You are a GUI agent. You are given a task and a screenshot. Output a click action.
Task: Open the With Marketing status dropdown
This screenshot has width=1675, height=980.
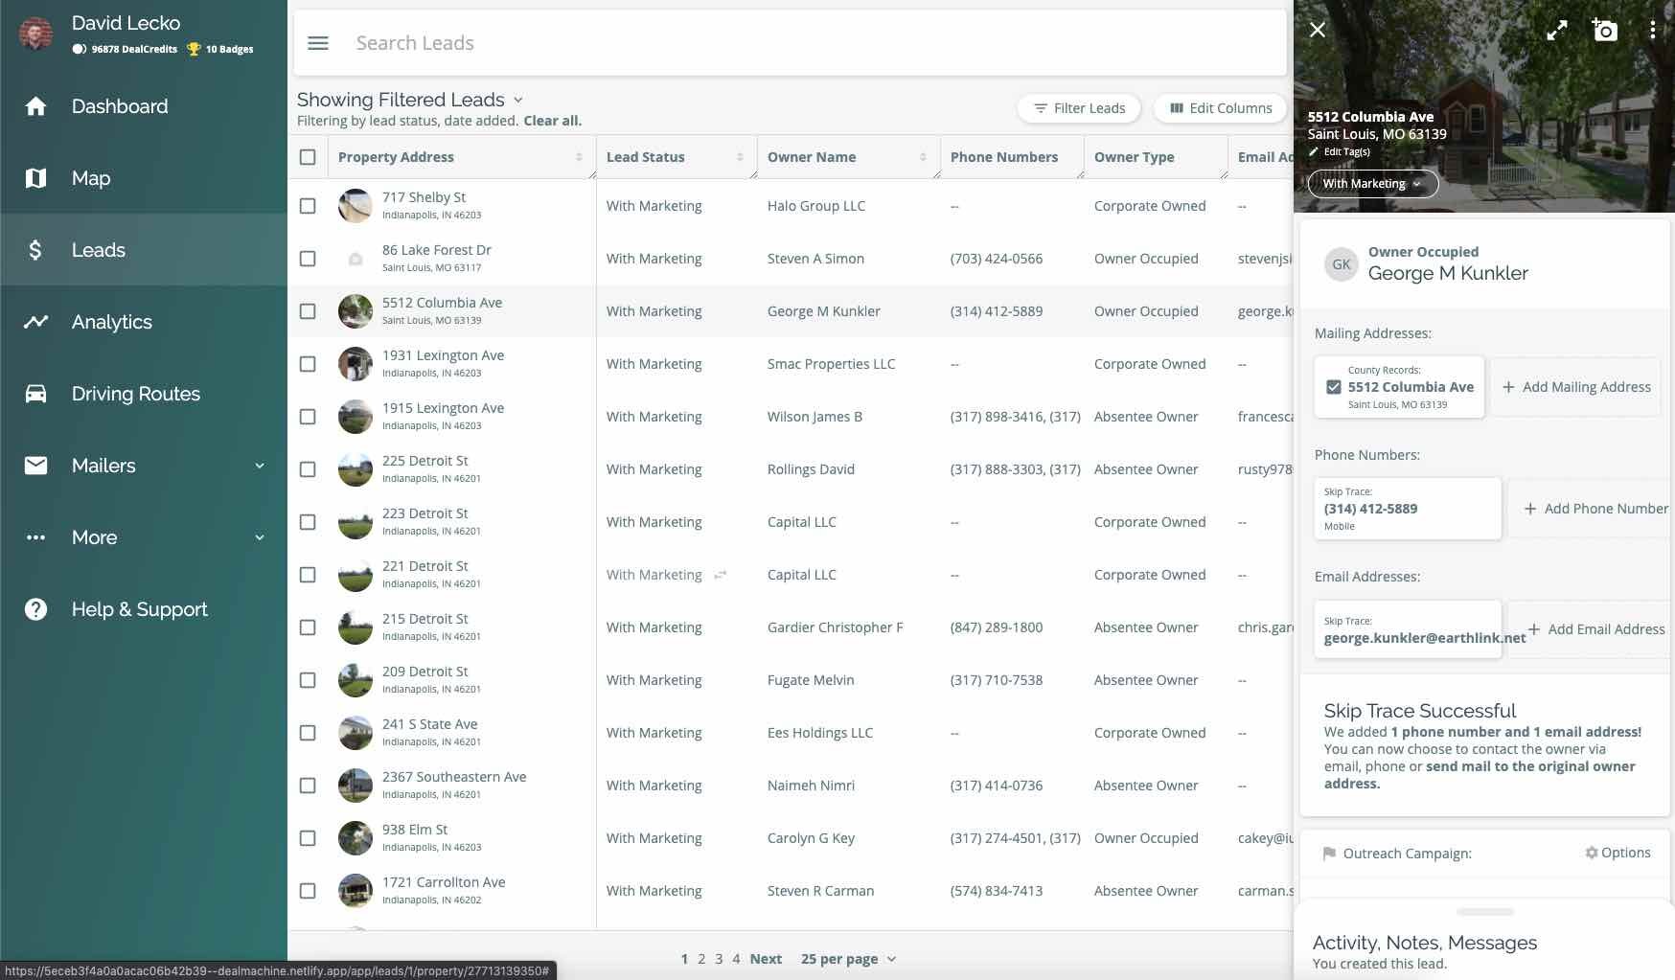pyautogui.click(x=1372, y=184)
